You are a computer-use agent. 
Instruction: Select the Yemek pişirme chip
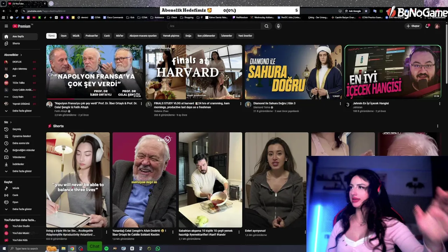point(171,36)
